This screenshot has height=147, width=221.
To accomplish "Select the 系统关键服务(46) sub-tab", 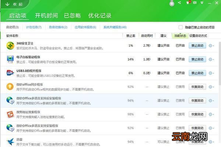I will click(115, 27).
